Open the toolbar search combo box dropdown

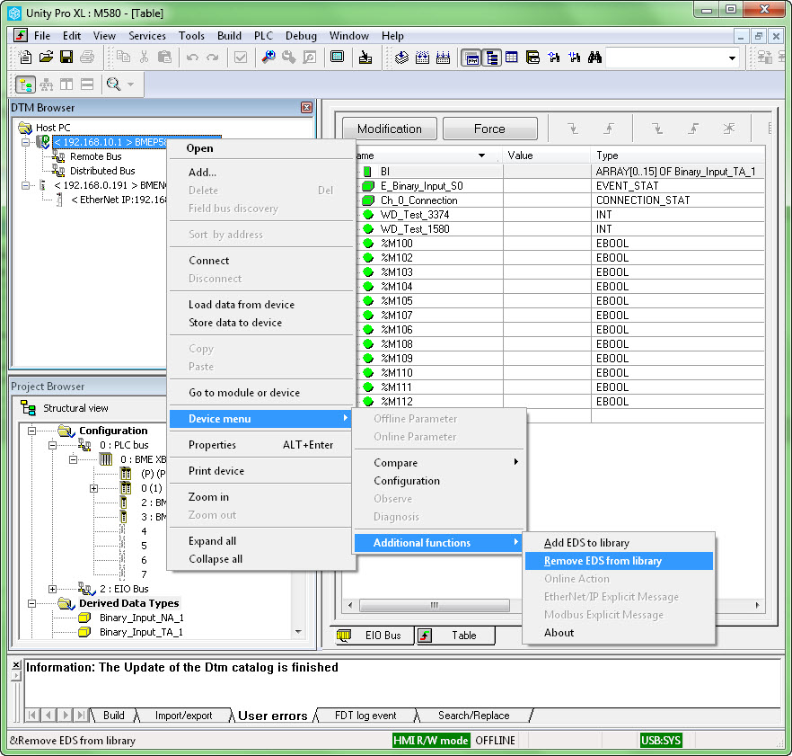(732, 58)
